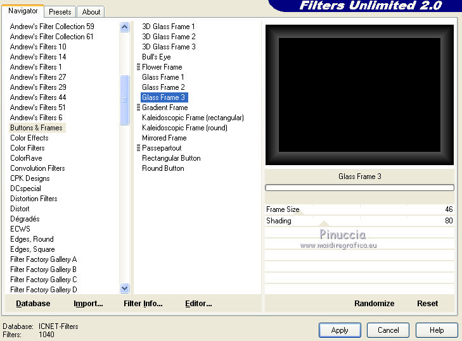This screenshot has width=462, height=341.
Task: Open Help for Filters Unlimited
Action: click(437, 330)
